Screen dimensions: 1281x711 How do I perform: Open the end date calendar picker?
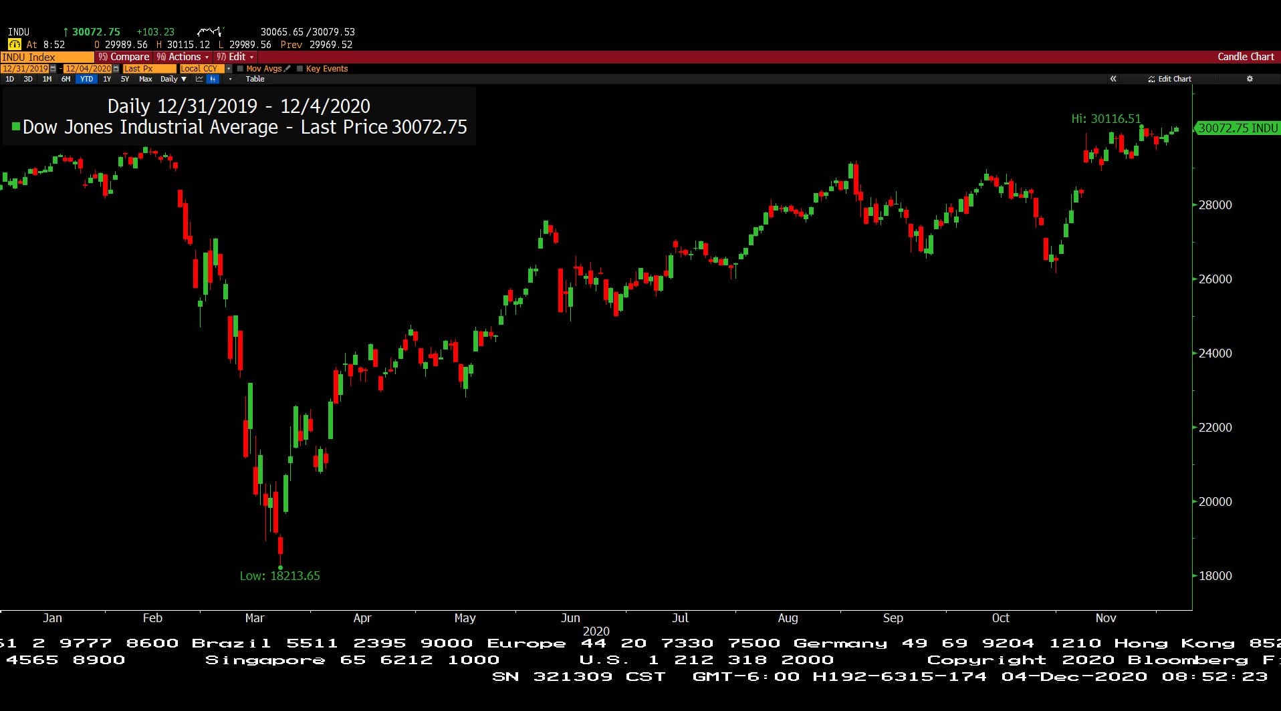coord(116,69)
